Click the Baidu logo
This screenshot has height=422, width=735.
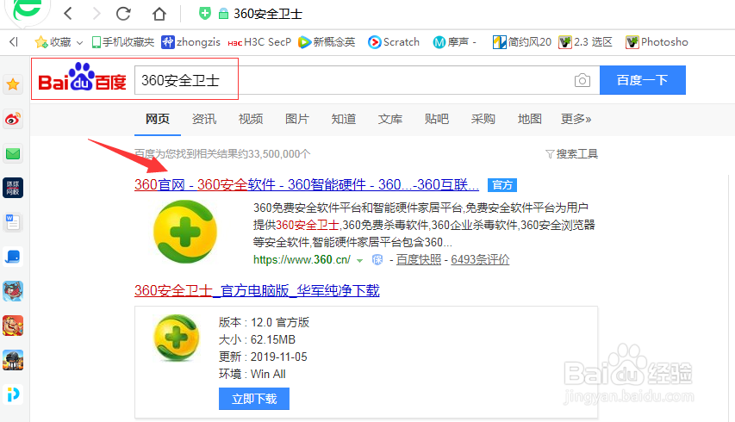[x=82, y=78]
